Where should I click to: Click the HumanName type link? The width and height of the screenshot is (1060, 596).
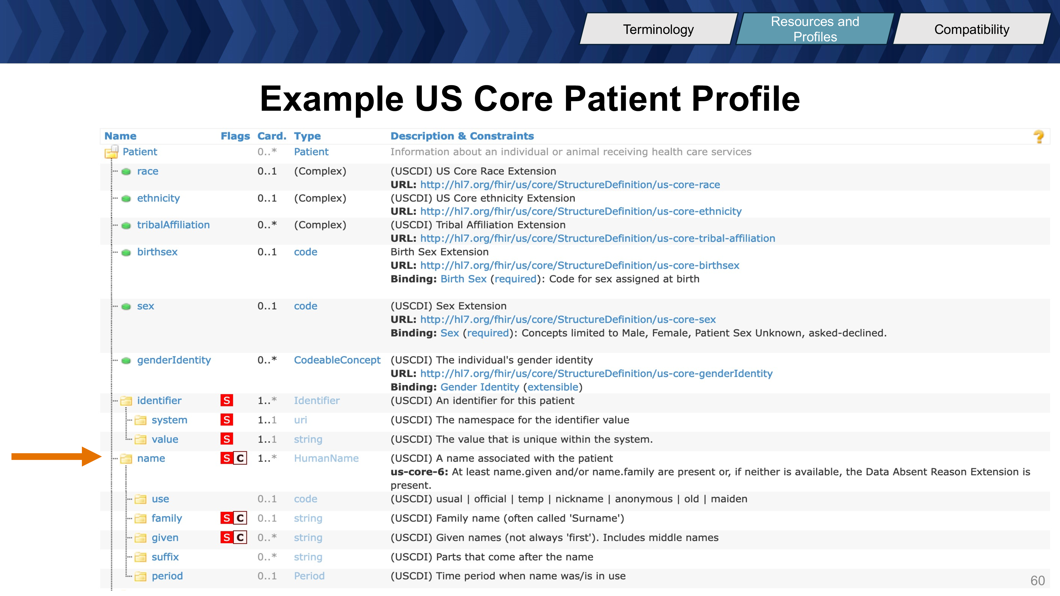[x=326, y=459]
